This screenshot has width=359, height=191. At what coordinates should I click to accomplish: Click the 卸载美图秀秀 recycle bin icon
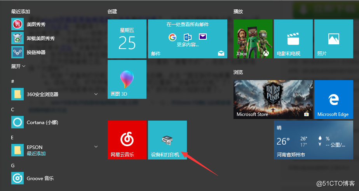[x=17, y=38]
